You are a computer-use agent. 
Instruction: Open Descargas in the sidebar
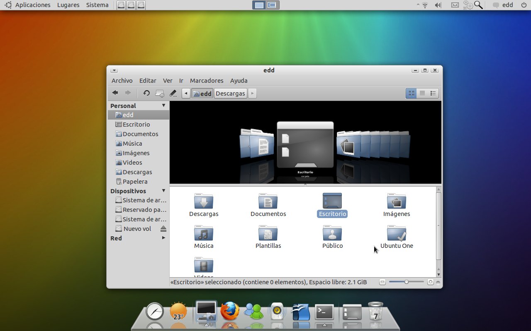(x=139, y=172)
